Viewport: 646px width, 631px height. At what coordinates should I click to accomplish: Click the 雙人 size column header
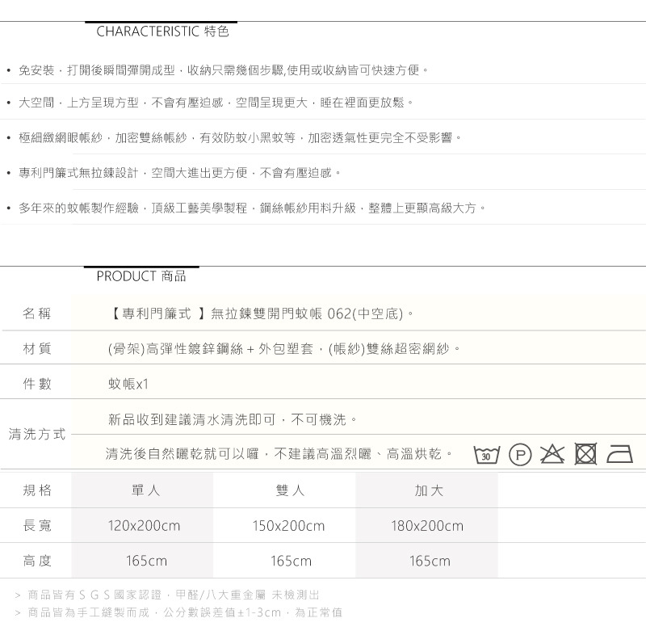coord(290,490)
